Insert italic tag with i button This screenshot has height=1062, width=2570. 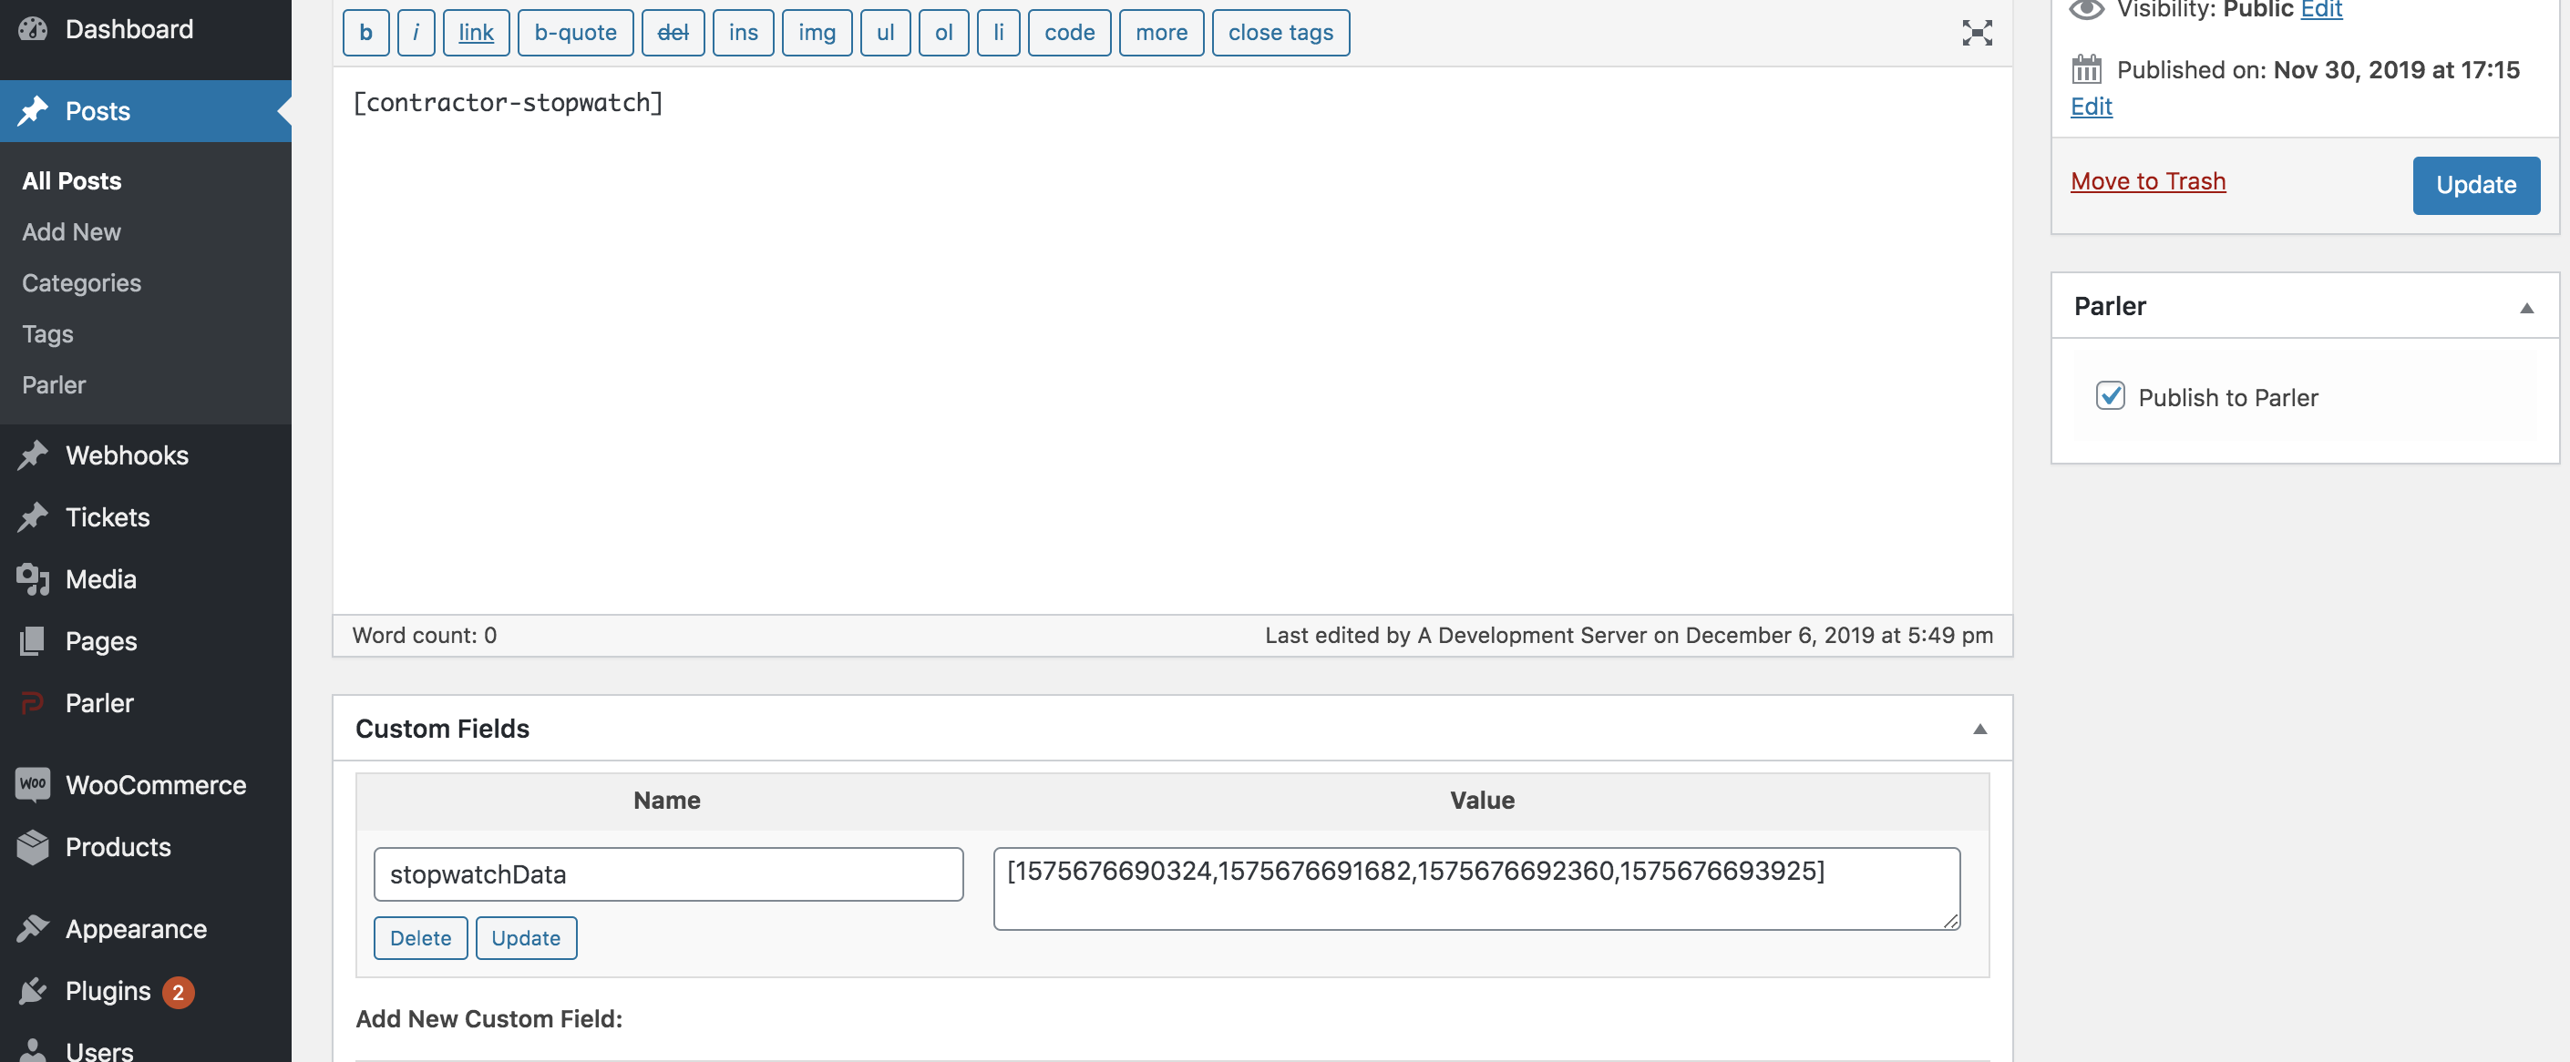pos(415,33)
